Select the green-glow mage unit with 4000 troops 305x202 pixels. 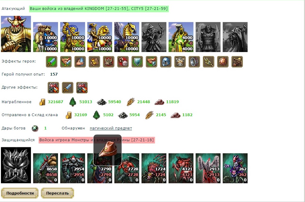pos(181,37)
